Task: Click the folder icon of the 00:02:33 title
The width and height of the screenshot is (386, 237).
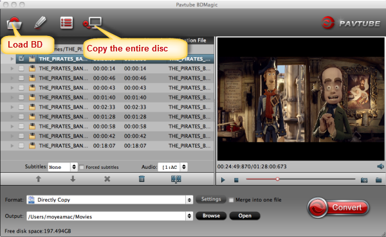Action: [x=32, y=107]
